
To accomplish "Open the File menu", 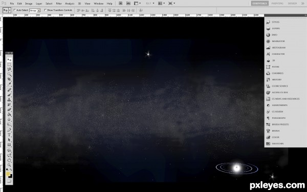I will [x=12, y=4].
